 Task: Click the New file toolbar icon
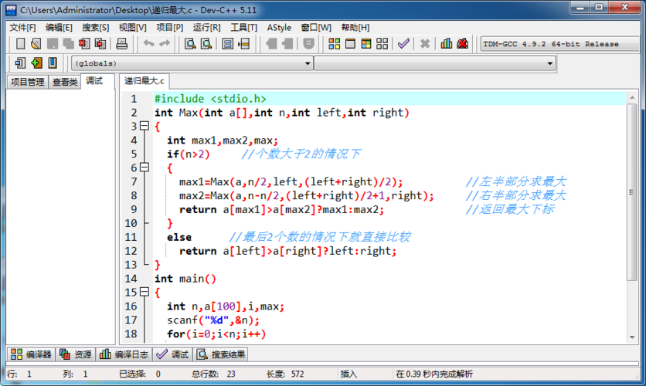[21, 44]
